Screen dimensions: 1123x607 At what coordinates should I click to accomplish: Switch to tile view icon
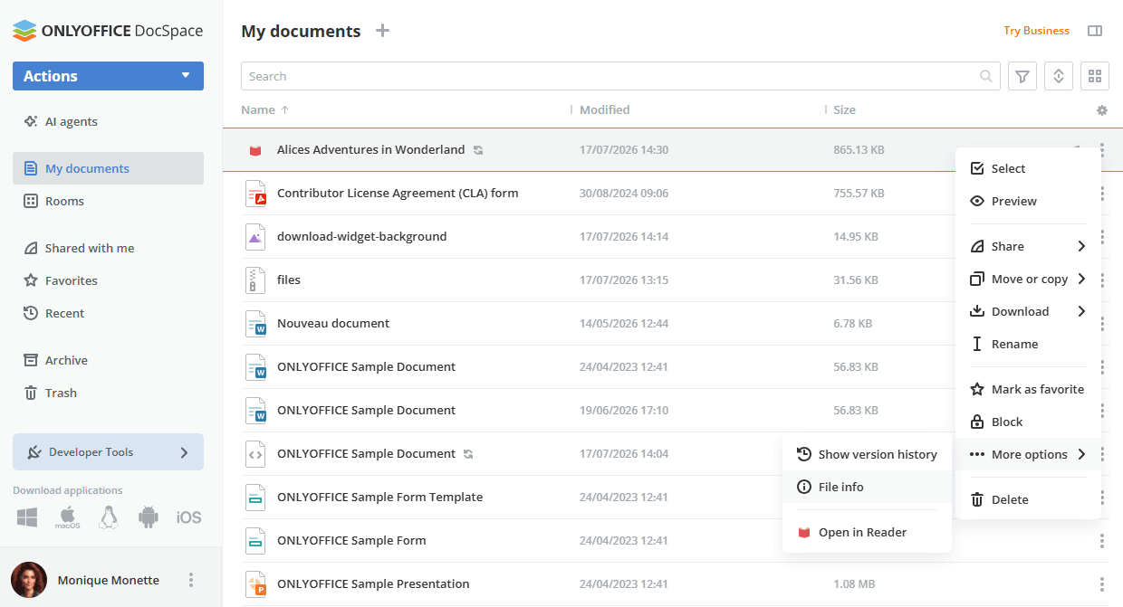pos(1095,76)
